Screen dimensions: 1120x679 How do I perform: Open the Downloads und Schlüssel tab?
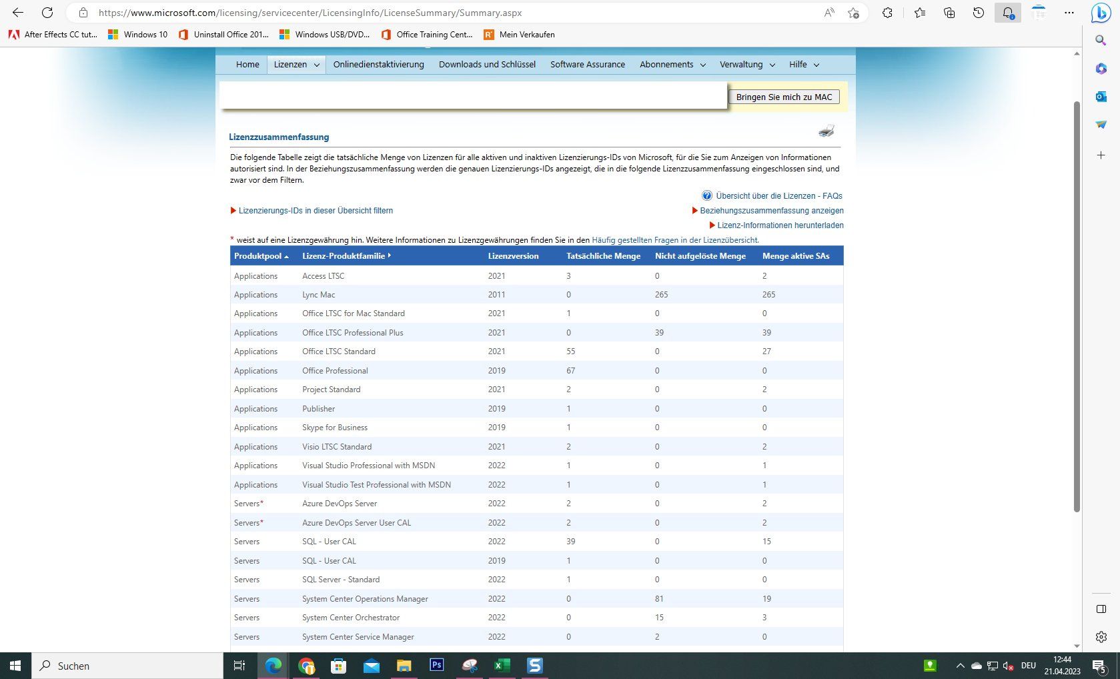(487, 65)
